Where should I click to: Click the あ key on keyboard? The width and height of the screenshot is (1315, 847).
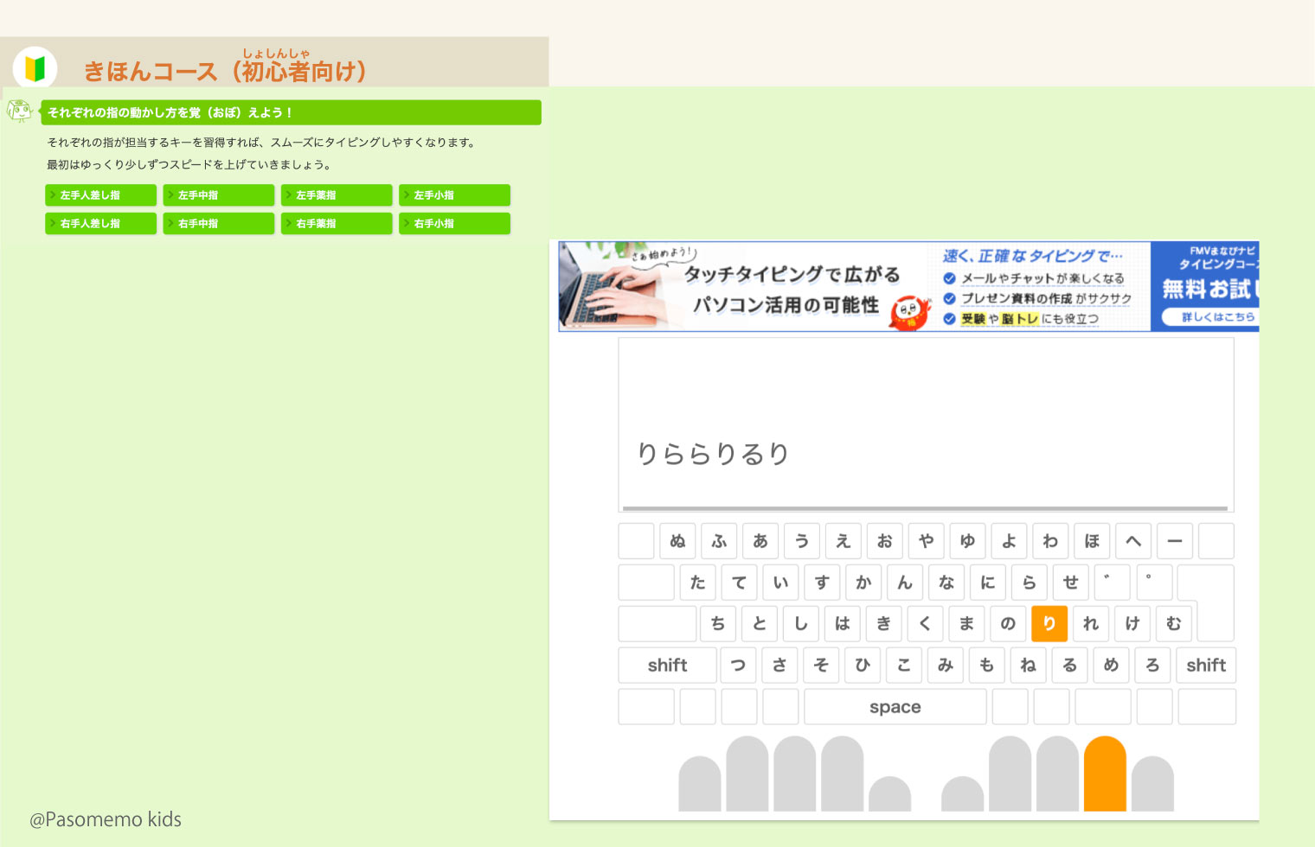760,541
